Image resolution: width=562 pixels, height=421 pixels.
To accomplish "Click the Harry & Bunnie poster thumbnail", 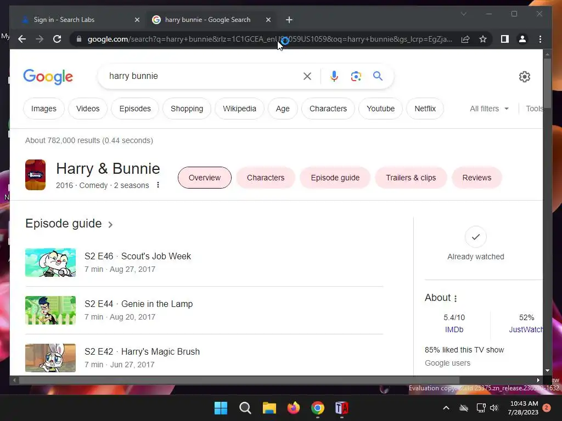I will coord(35,175).
